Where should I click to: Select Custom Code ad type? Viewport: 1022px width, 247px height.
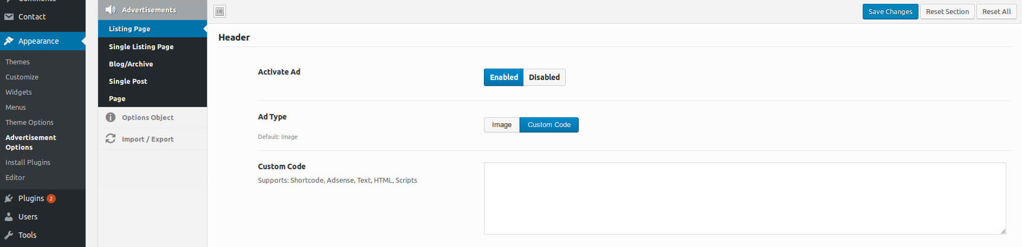549,125
